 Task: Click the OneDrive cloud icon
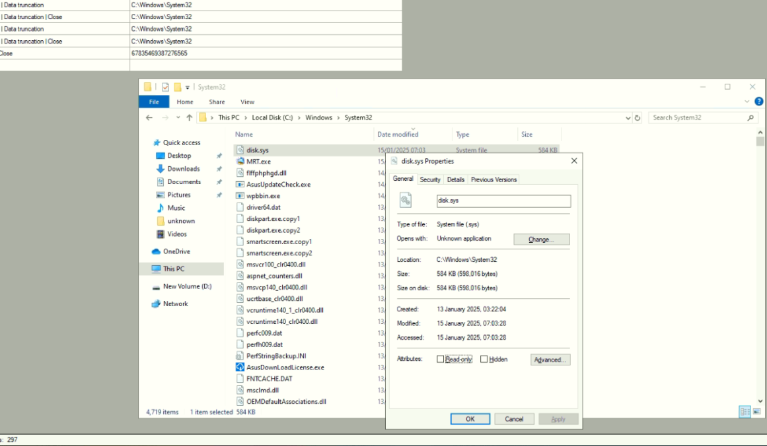point(156,251)
